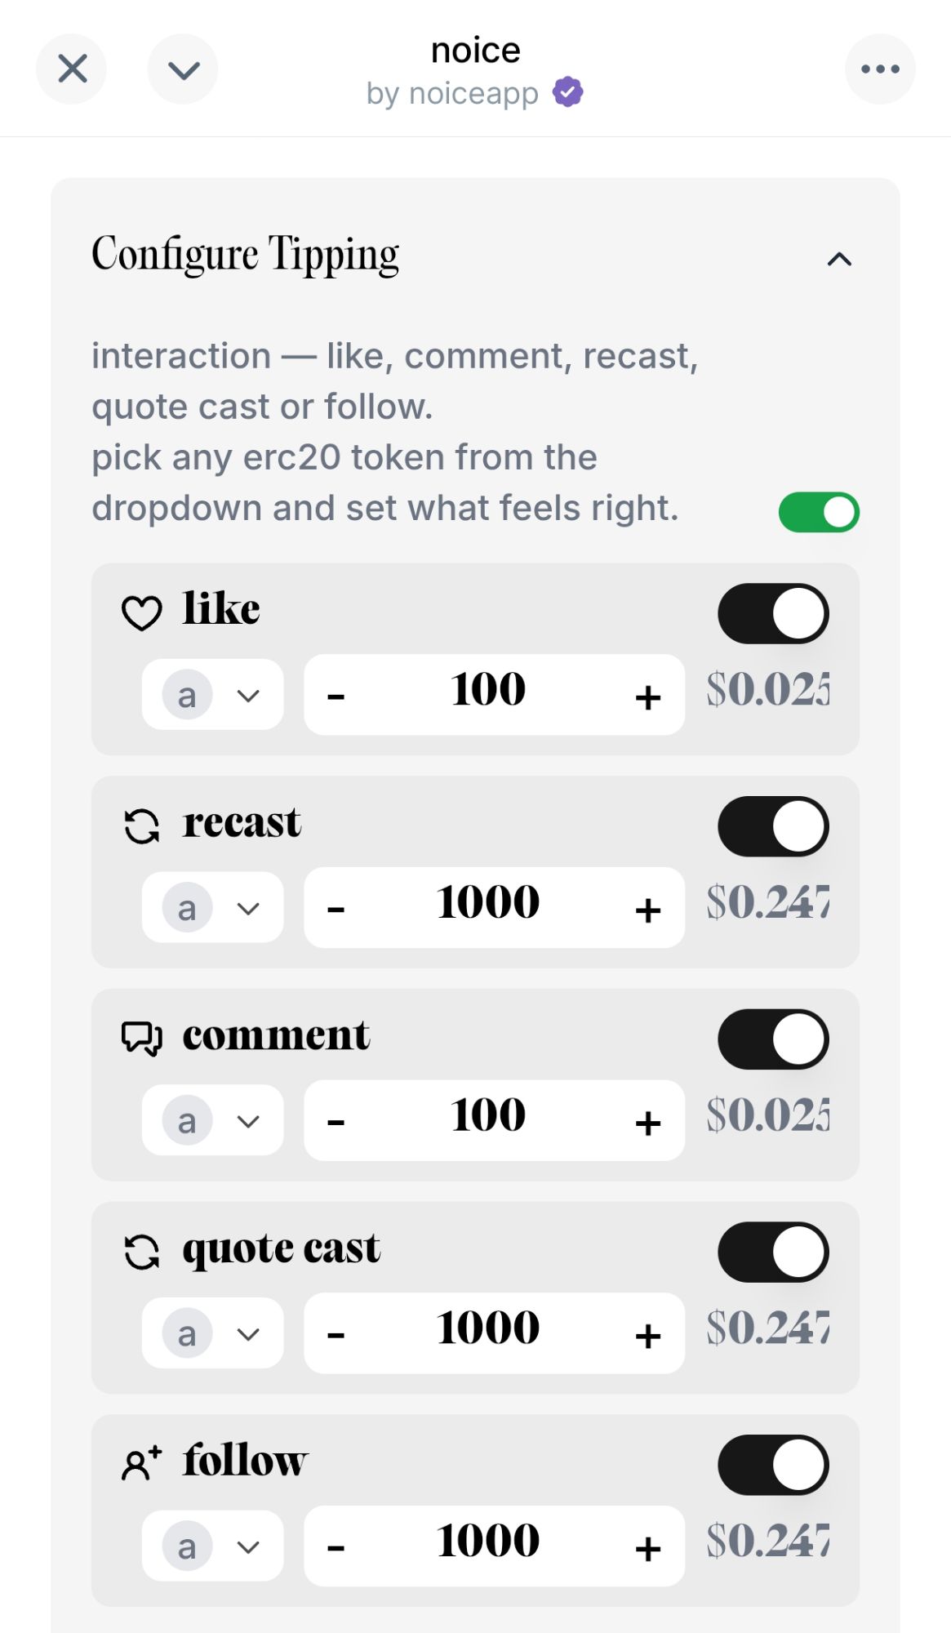
Task: Choose a token for recast tips
Action: [212, 908]
